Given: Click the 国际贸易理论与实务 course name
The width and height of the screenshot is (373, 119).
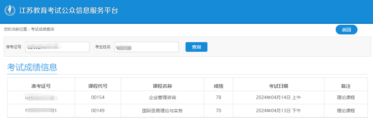Looking at the screenshot, I should click(162, 110).
